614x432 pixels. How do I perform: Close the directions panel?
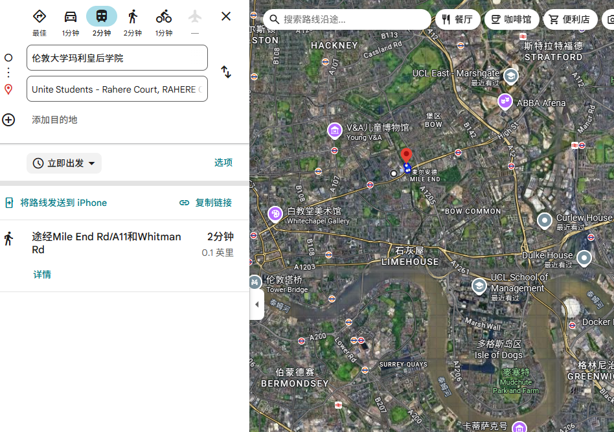point(226,17)
